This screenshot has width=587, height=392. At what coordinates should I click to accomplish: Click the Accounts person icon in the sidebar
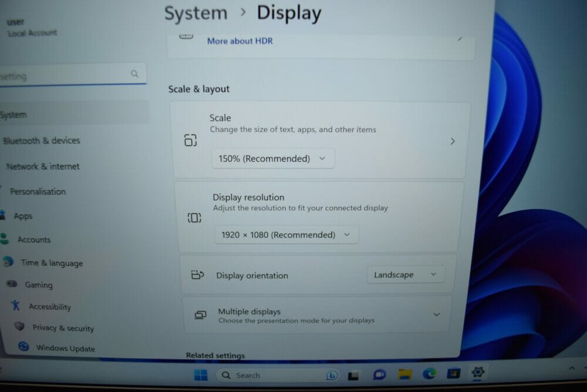click(x=4, y=239)
